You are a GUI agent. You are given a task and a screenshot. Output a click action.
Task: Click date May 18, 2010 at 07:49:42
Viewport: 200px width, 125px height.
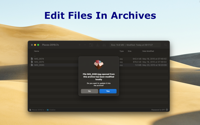pyautogui.click(x=154, y=59)
